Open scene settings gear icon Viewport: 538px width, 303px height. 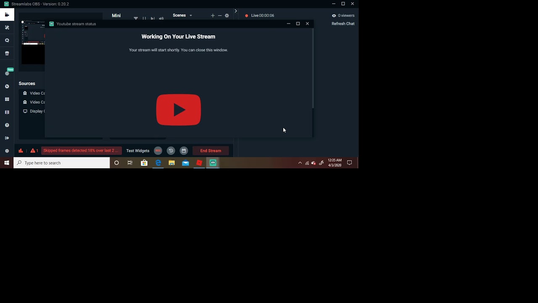coord(227,16)
